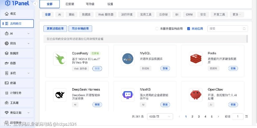The height and width of the screenshot is (128, 257).
Task: Click the globe icon beside 网站
Action: click(6, 43)
